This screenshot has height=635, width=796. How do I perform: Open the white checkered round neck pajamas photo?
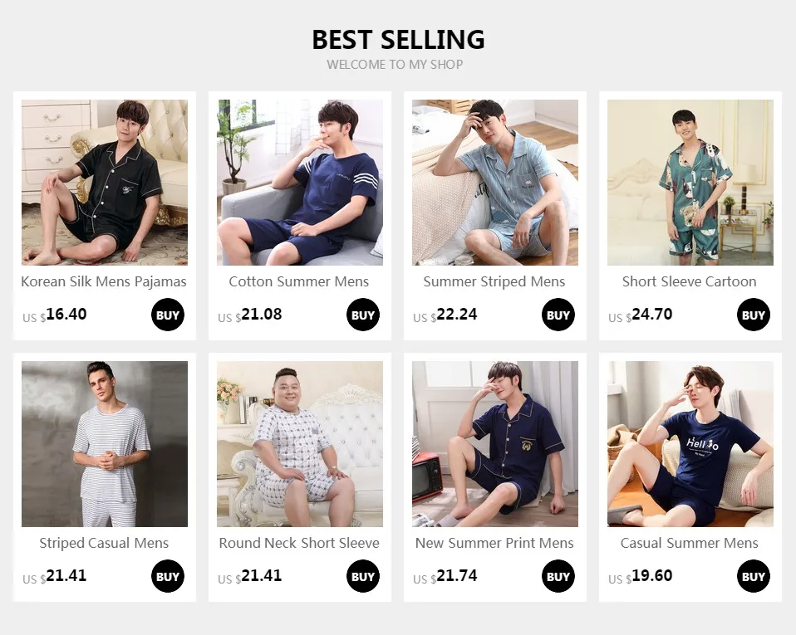pyautogui.click(x=300, y=444)
